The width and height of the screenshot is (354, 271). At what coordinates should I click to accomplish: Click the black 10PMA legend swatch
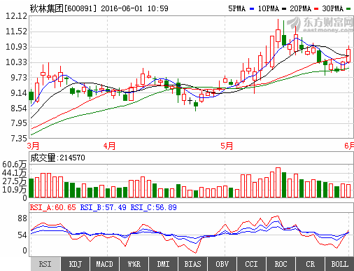pos(284,9)
